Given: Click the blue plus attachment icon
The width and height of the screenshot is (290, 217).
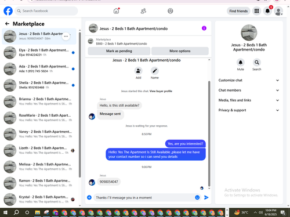Looking at the screenshot, I should coord(89,197).
